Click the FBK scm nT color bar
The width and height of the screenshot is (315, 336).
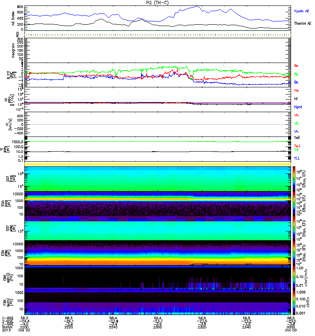pyautogui.click(x=294, y=302)
